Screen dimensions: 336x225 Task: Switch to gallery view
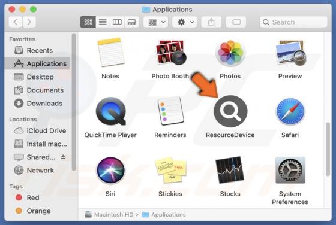131,22
